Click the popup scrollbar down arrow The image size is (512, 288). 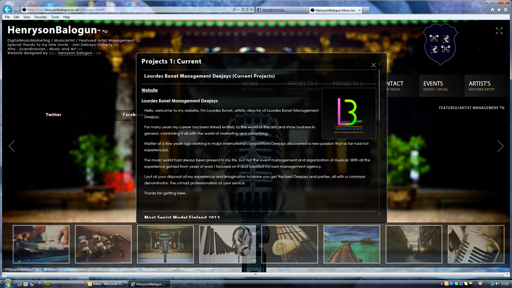379,213
